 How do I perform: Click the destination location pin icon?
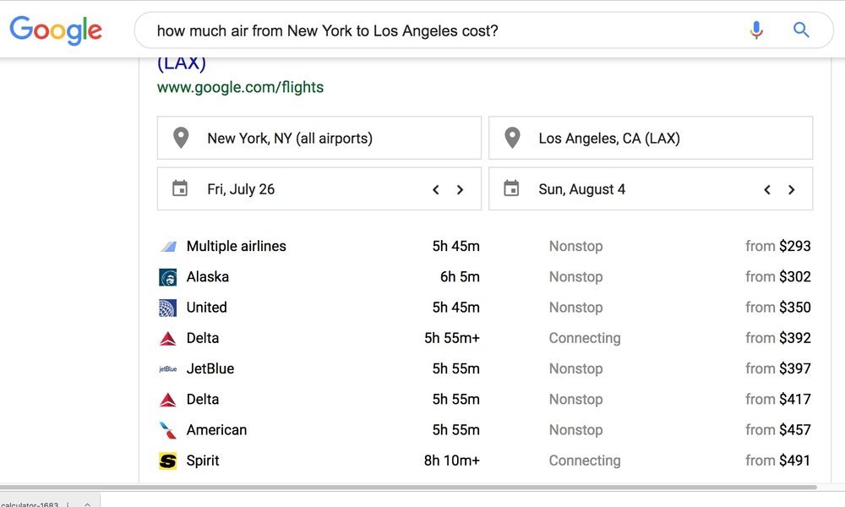(512, 138)
